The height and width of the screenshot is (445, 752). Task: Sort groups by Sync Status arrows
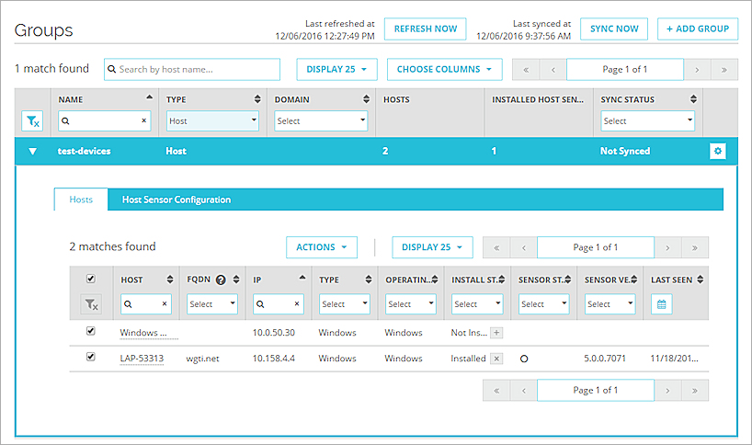(693, 99)
